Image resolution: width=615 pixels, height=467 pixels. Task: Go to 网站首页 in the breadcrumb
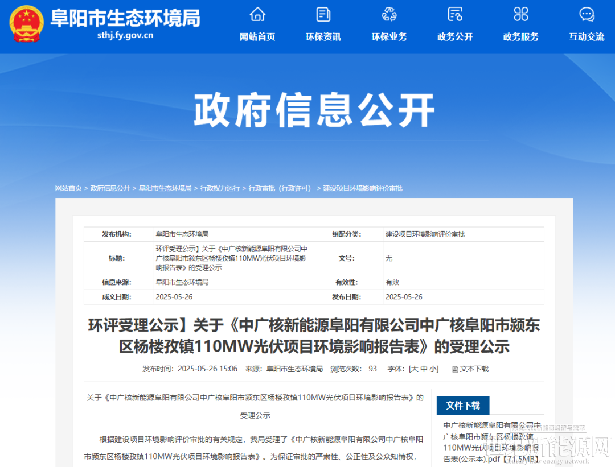pyautogui.click(x=68, y=188)
